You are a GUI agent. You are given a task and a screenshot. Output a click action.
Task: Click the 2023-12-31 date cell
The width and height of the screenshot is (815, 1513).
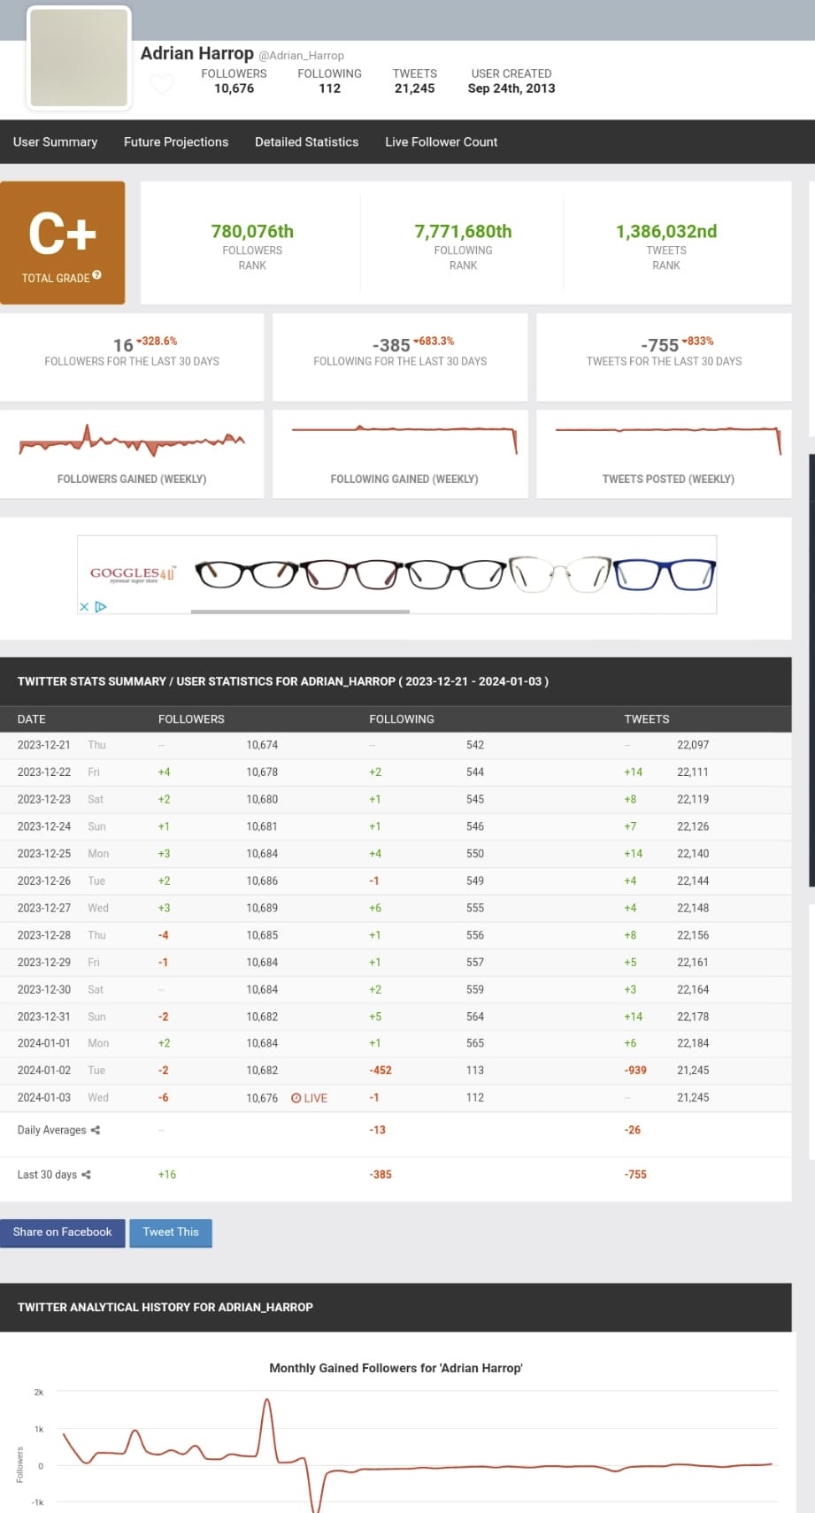click(x=44, y=1017)
